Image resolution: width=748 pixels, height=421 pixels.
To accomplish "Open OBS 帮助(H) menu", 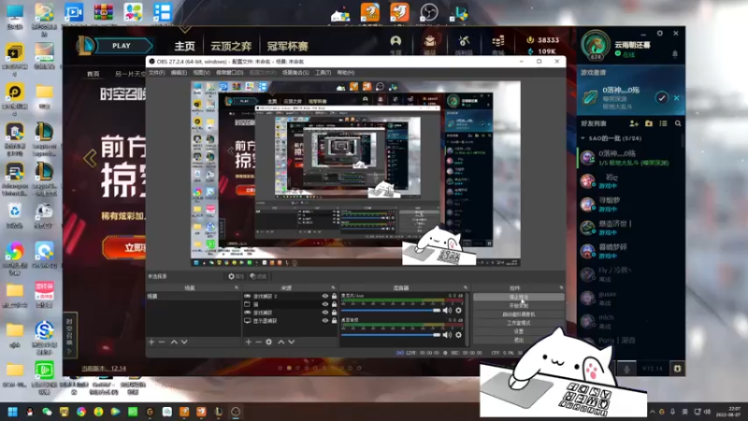I will tap(345, 73).
